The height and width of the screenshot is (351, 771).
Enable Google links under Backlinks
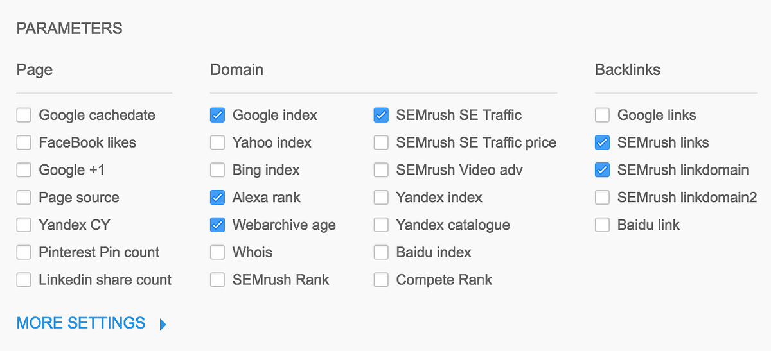[602, 116]
